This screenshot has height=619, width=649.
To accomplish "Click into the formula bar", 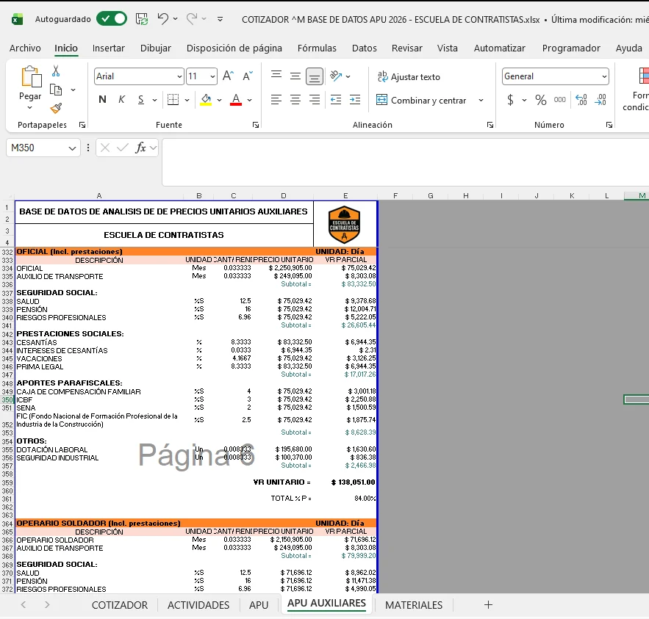I will pos(406,162).
